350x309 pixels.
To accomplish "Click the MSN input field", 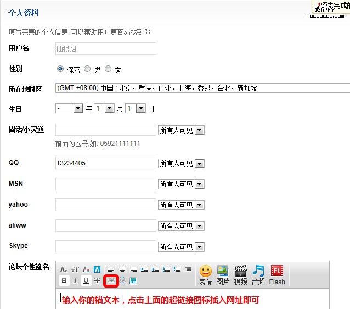I will (x=106, y=184).
